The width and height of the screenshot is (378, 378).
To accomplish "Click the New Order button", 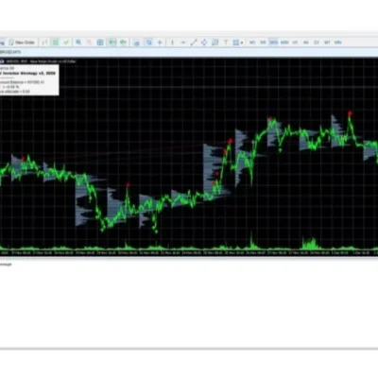I will (x=22, y=43).
